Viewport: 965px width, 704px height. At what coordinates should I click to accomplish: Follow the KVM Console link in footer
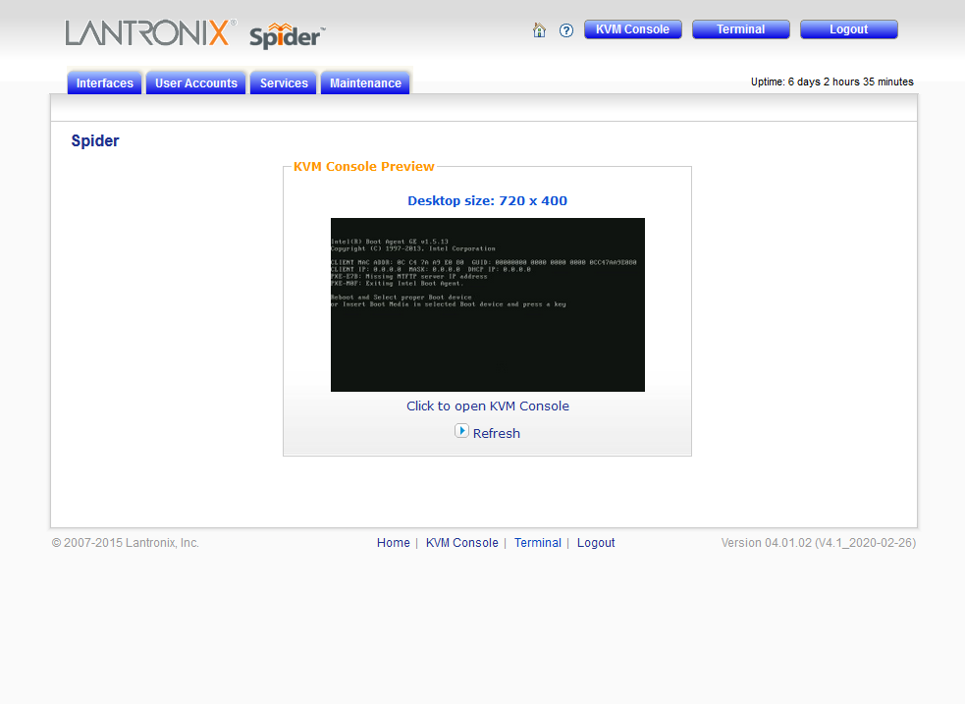coord(461,543)
